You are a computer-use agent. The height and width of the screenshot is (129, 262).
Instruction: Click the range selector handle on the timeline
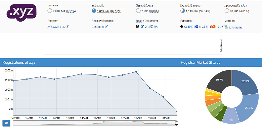pos(176,123)
